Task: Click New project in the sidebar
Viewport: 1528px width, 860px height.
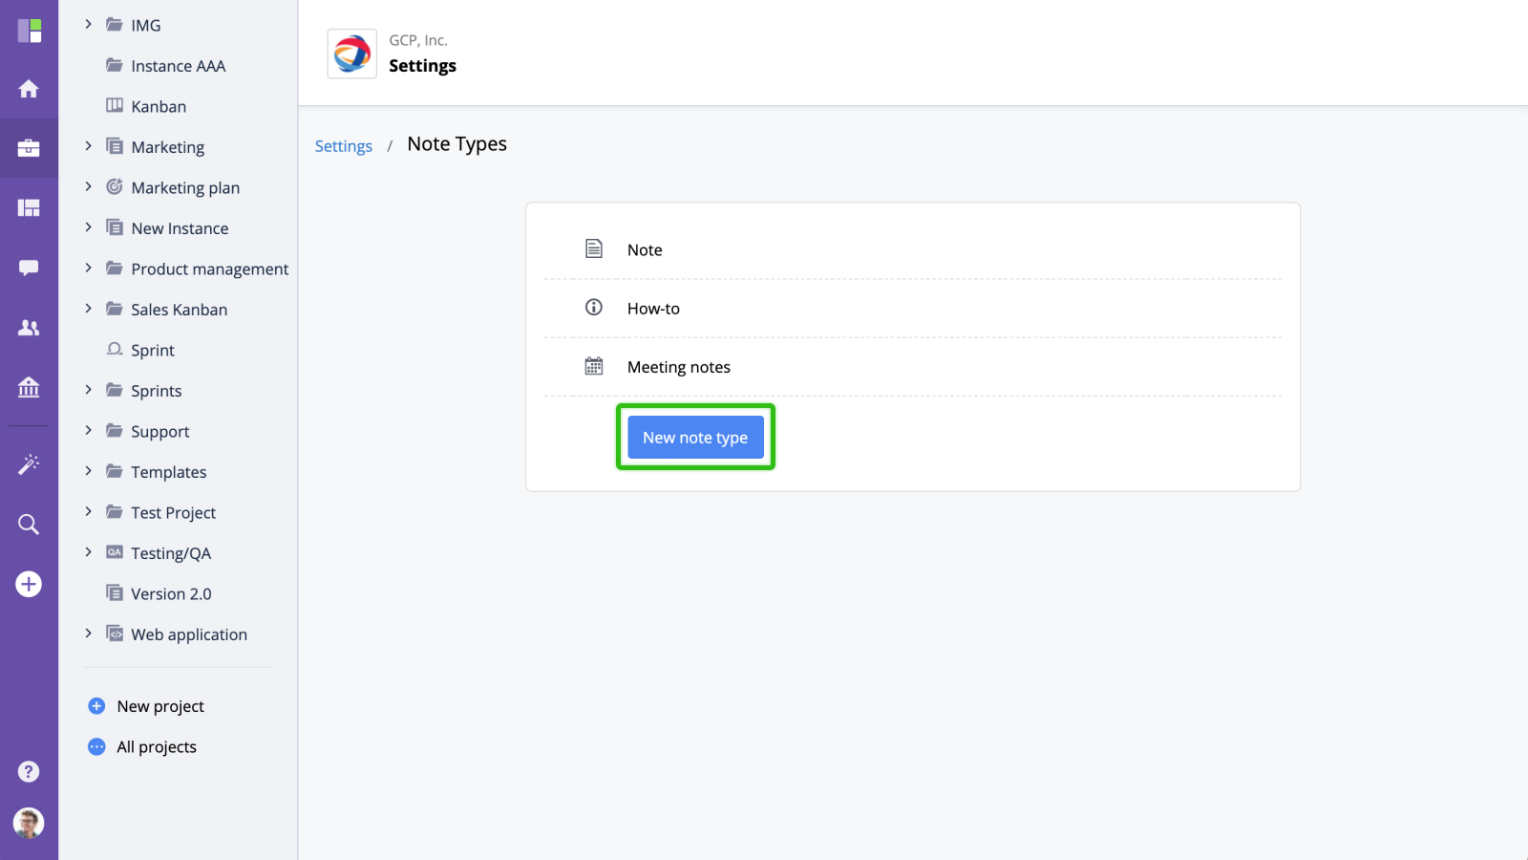Action: click(159, 706)
